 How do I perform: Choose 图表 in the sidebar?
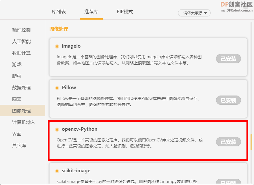(17, 99)
